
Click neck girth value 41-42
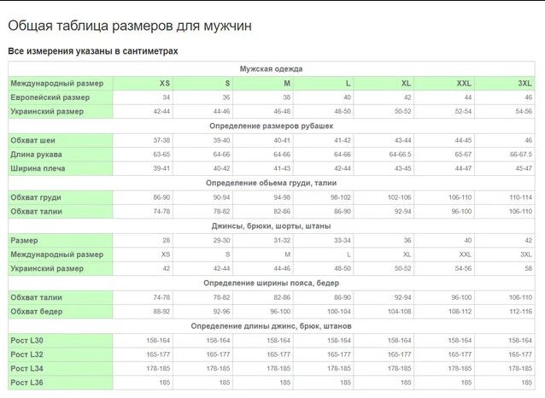tap(343, 140)
